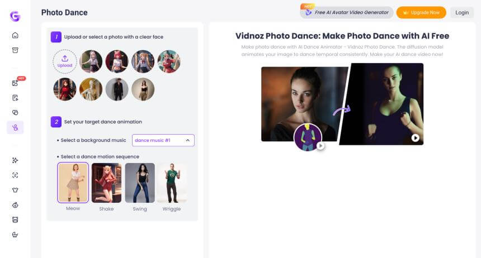This screenshot has width=481, height=258.
Task: Open the face scan icon in sidebar
Action: pos(15,175)
